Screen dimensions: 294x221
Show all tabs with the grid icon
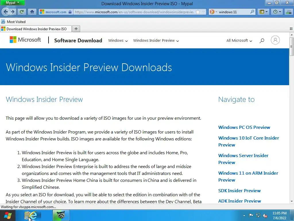[291, 29]
